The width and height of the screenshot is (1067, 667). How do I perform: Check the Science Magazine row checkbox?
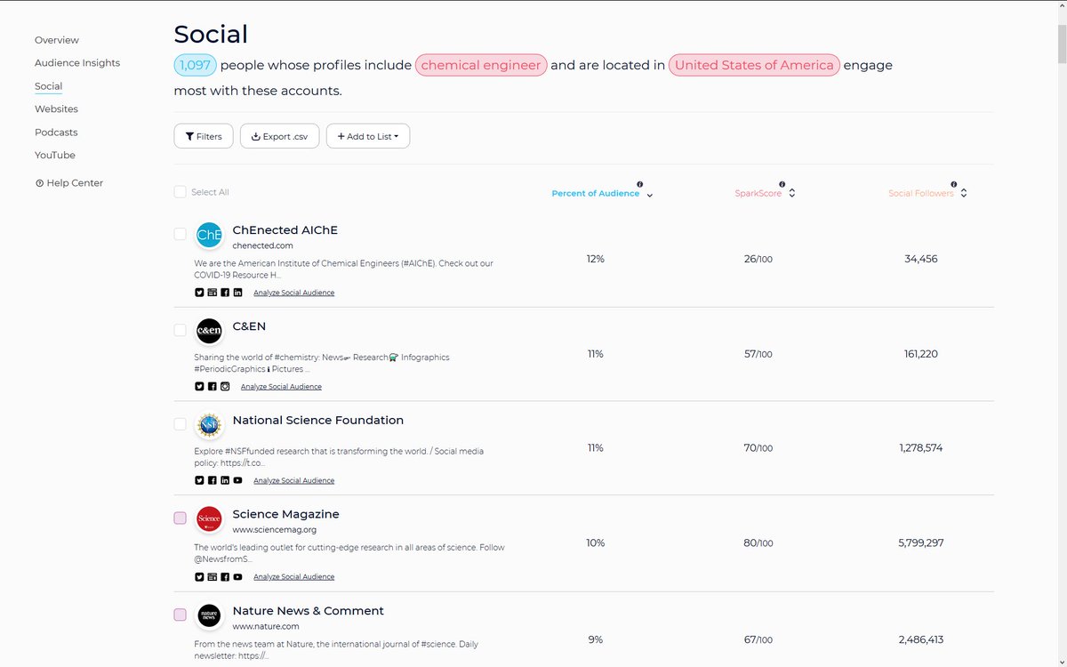(181, 518)
